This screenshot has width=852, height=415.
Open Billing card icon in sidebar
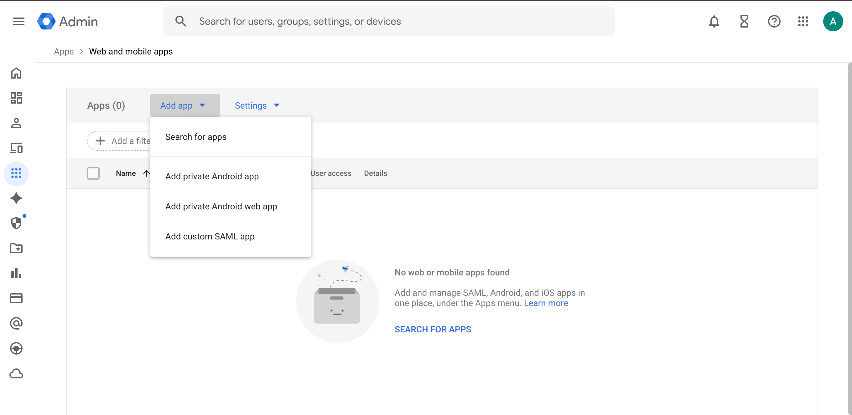point(16,298)
